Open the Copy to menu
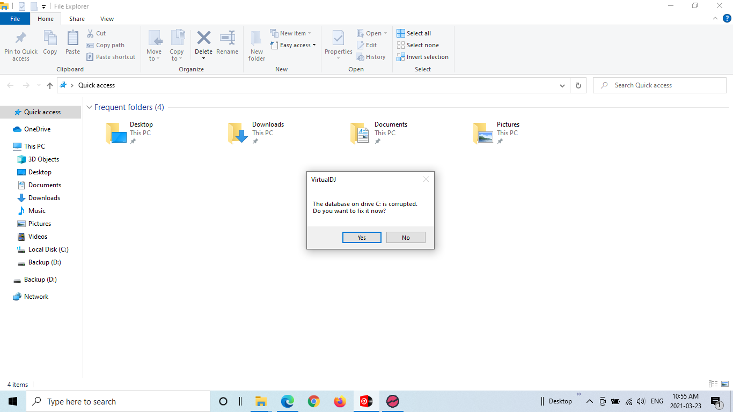The image size is (733, 412). click(177, 46)
